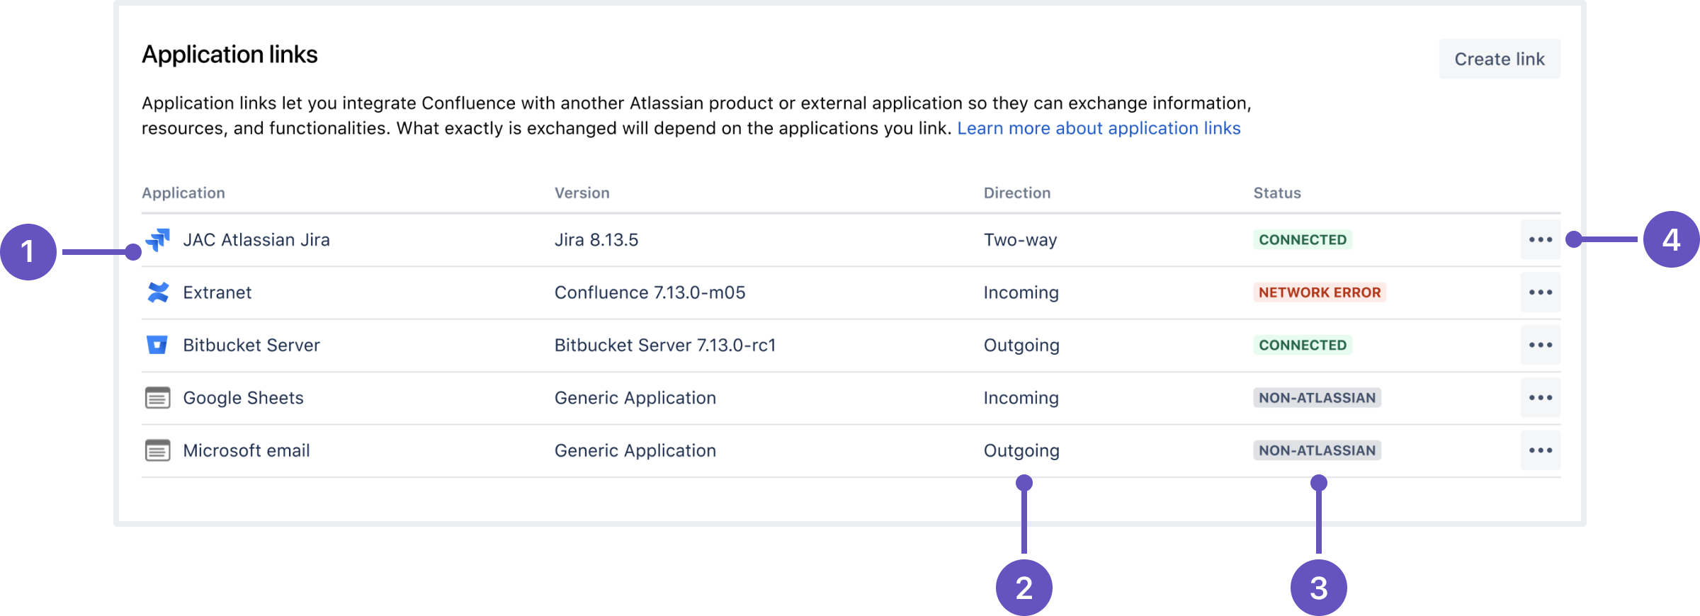Viewport: 1700px width, 616px height.
Task: Click the CONNECTED status for JAC Atlassian Jira
Action: pos(1302,240)
